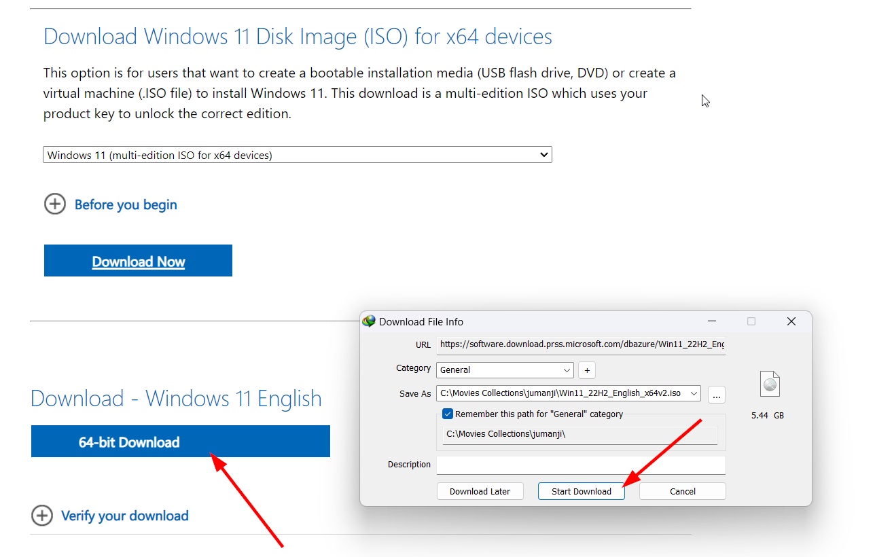
Task: Click the Download Windows 11 Disk Image heading
Action: pos(298,36)
